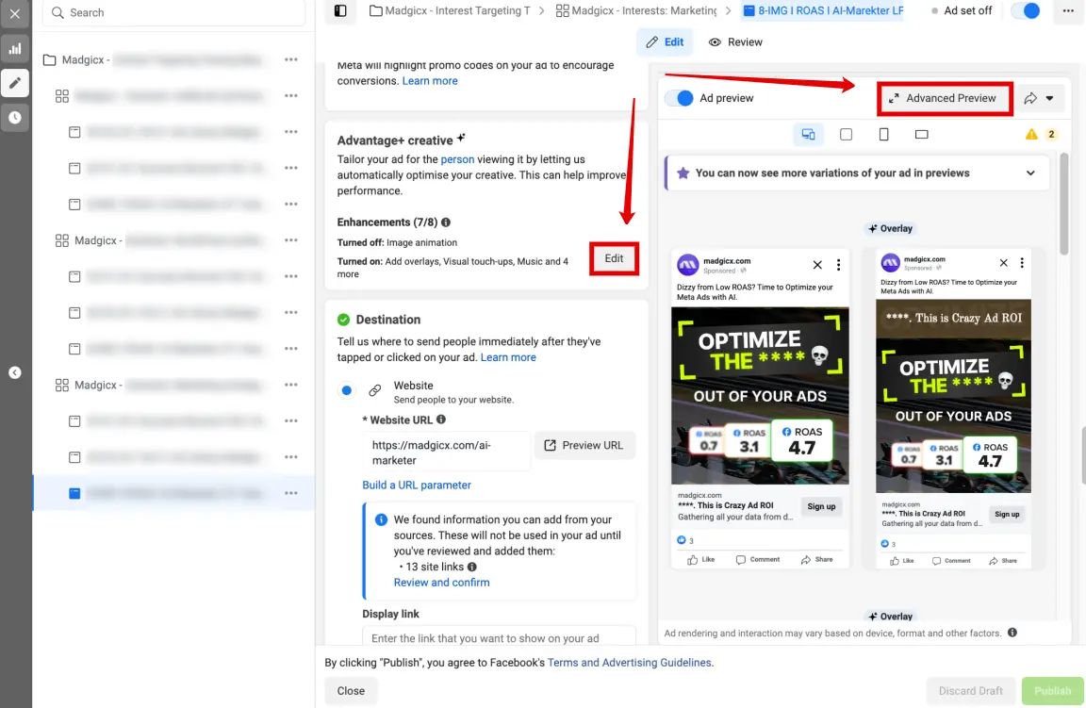Select the horizontal landscape format preview icon
The height and width of the screenshot is (708, 1086).
click(921, 135)
